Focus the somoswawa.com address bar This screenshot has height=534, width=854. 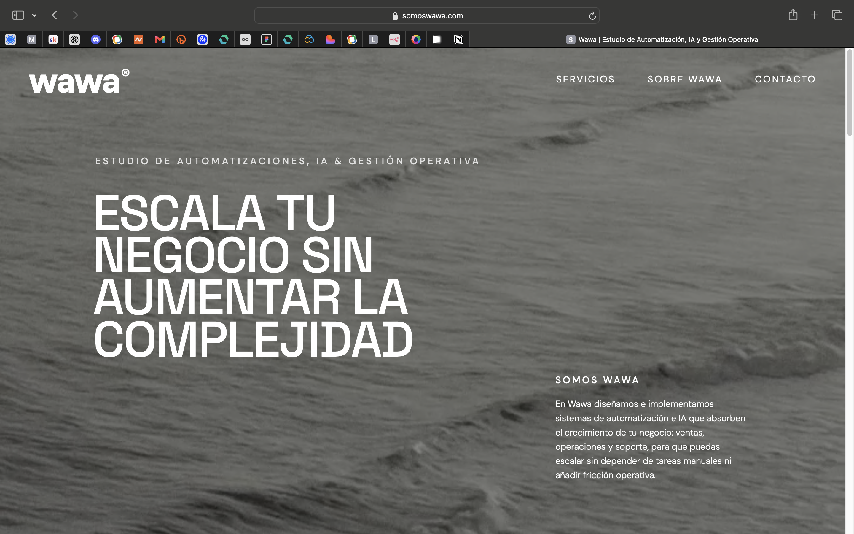(427, 15)
